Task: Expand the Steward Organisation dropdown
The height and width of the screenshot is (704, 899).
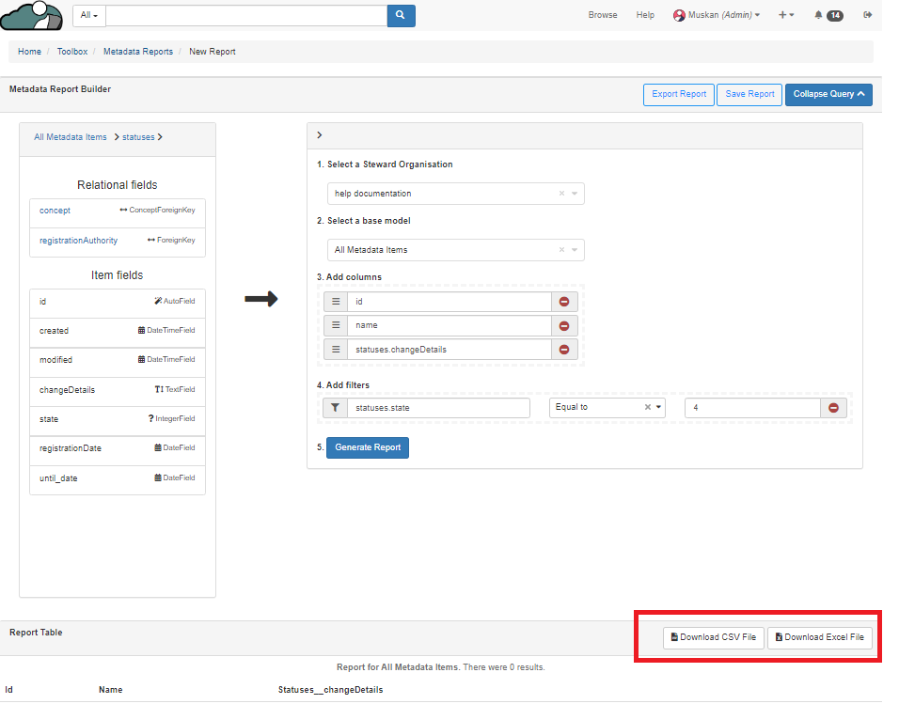Action: tap(575, 194)
